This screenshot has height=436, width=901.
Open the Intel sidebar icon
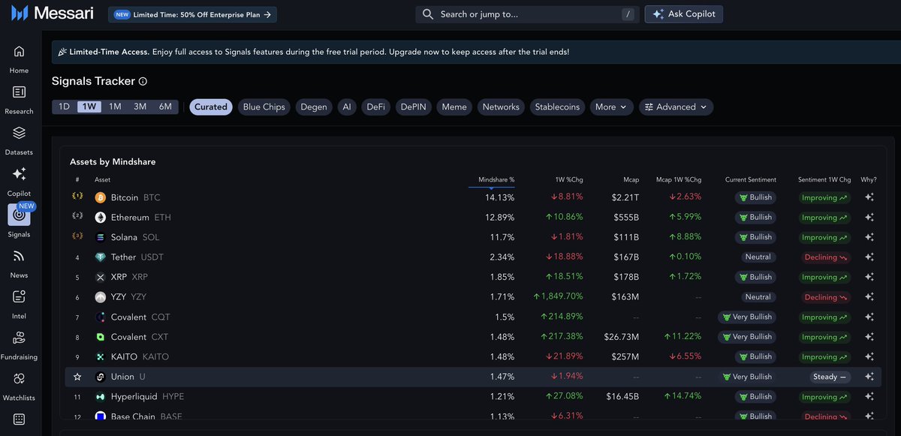click(19, 297)
